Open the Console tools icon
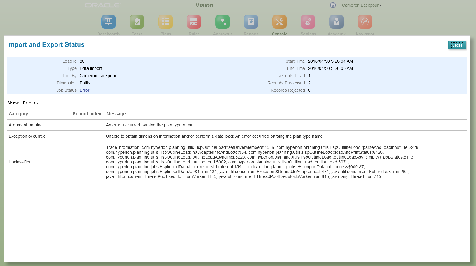The image size is (476, 266). pos(280,22)
